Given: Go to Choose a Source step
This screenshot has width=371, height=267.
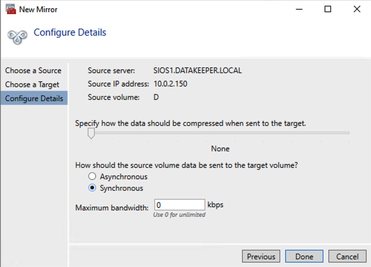Looking at the screenshot, I should click(33, 71).
